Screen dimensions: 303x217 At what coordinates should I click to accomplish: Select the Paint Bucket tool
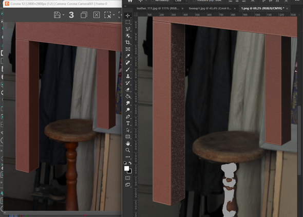(x=128, y=96)
